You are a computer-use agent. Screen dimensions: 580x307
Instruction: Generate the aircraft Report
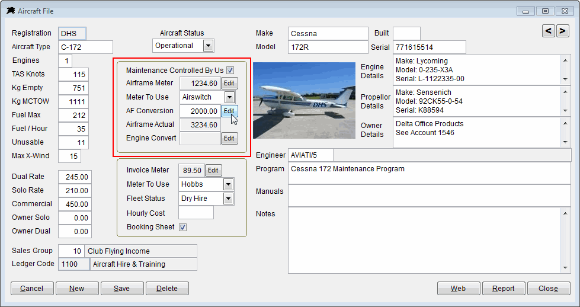504,289
